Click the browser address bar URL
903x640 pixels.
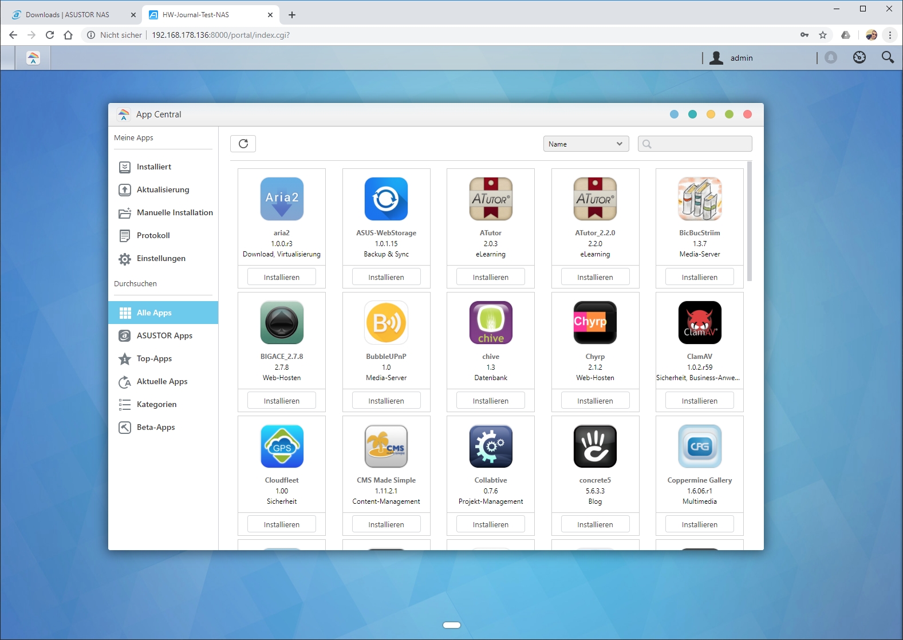220,35
